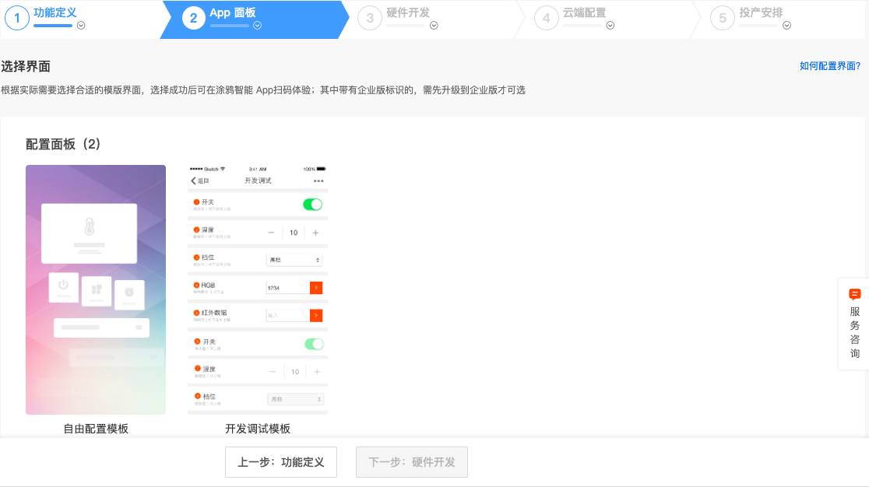Toggle the lower dimmed 开关 switch

pos(313,344)
